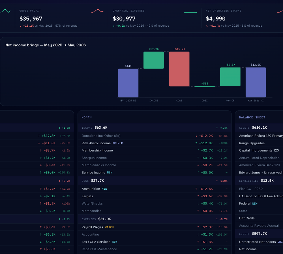Click the May 2025 NI bar
The image size is (283, 254).
[x=128, y=83]
